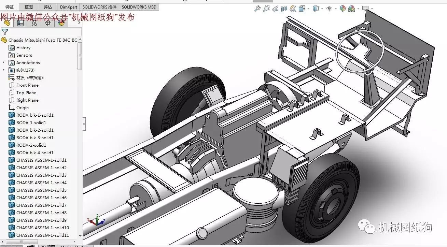Open the Hide/Show Items dropdown arrow

point(336,9)
